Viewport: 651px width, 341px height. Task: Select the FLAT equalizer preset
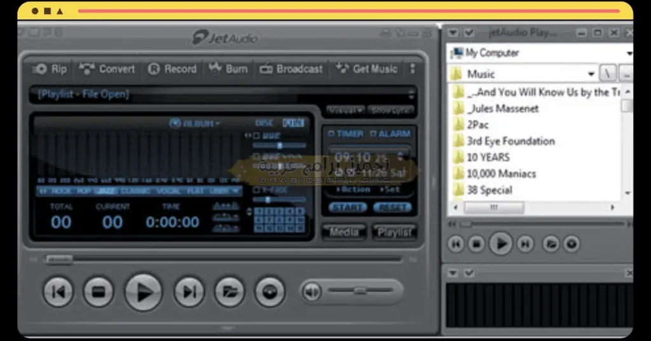195,191
